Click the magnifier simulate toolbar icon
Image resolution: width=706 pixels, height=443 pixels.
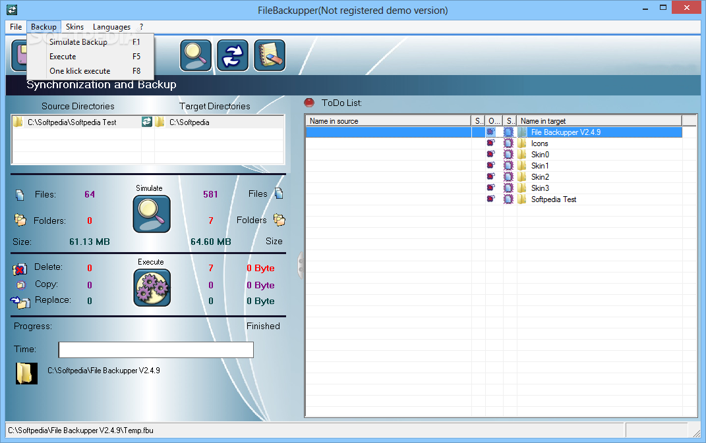pos(196,55)
